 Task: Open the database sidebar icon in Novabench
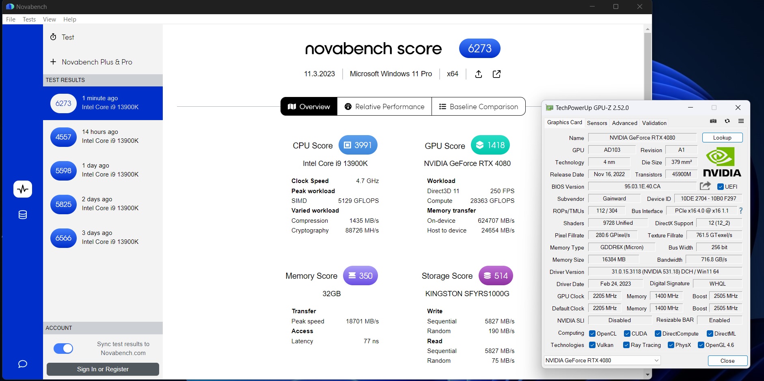pyautogui.click(x=23, y=215)
